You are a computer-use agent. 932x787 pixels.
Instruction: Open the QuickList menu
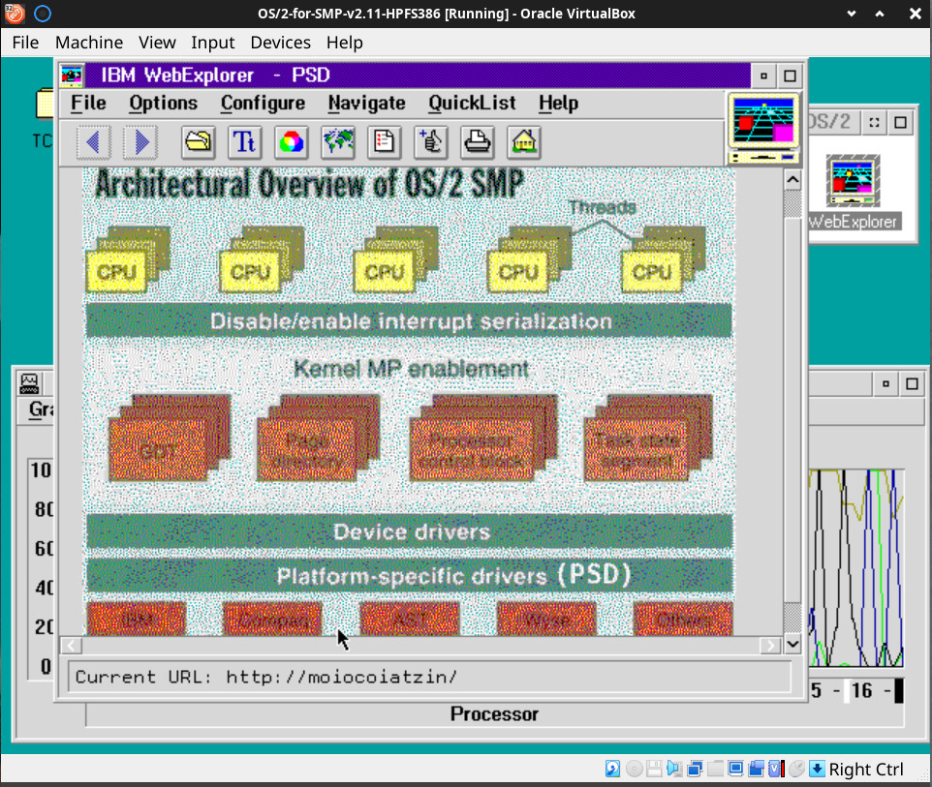472,103
